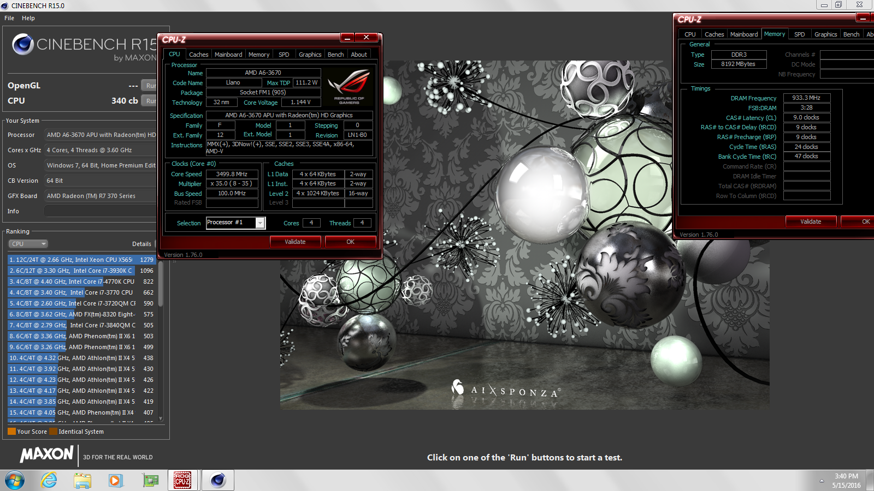Select Graphics tab in front CPU-Z window
Image resolution: width=874 pixels, height=491 pixels.
[310, 55]
